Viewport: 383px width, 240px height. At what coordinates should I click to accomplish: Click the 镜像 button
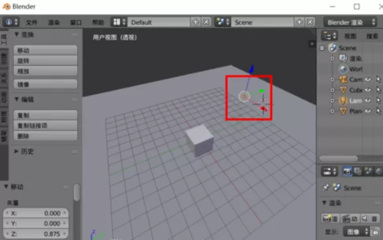pos(46,84)
